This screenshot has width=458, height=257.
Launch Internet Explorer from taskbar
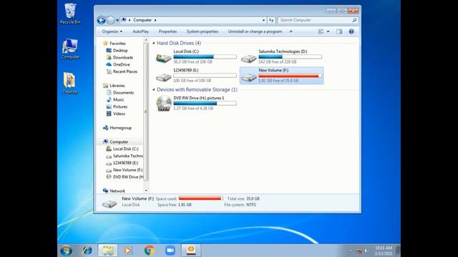coord(87,251)
